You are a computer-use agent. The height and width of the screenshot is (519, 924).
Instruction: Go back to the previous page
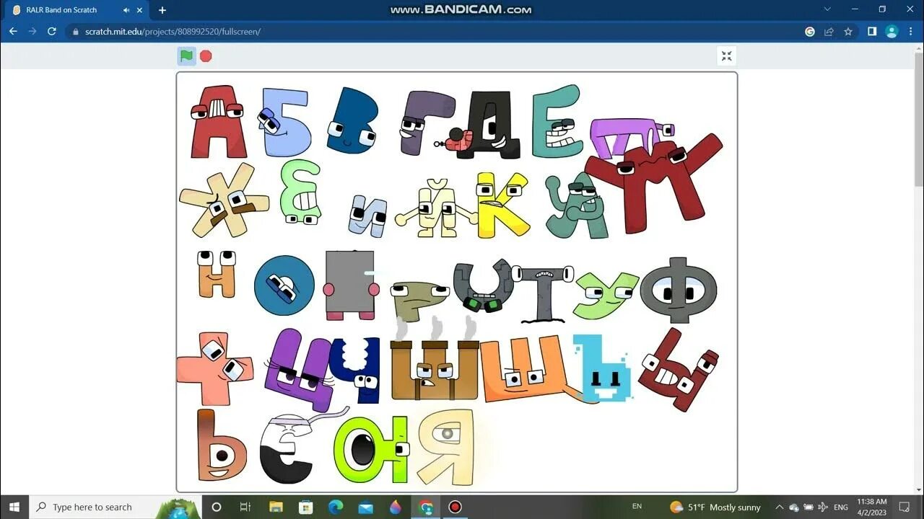tap(13, 31)
